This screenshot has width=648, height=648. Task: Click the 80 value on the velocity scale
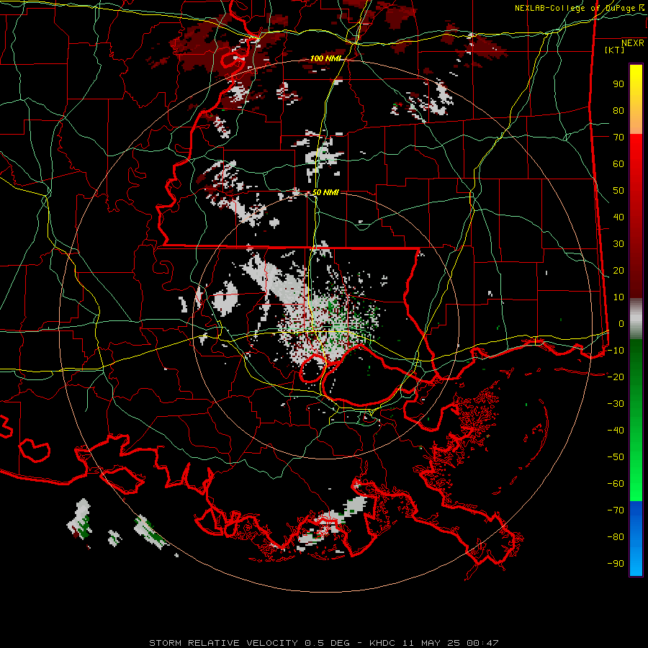click(618, 111)
